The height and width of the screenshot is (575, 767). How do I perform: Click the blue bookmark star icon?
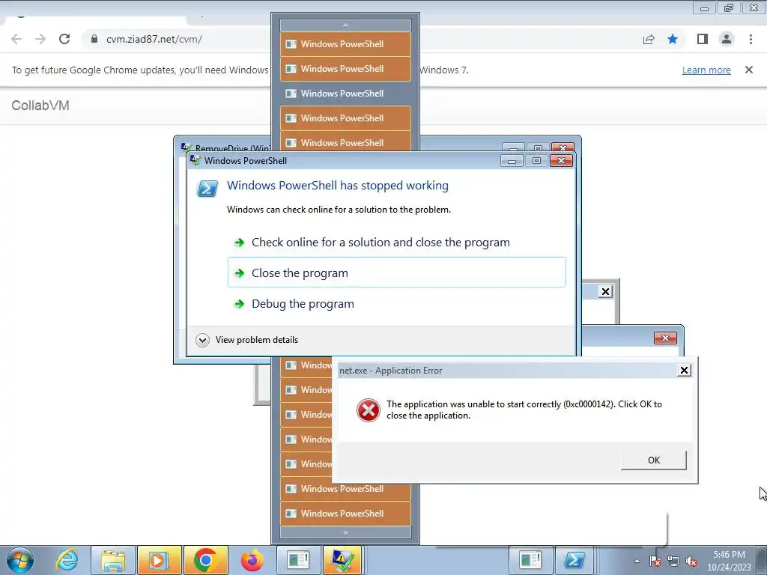673,39
